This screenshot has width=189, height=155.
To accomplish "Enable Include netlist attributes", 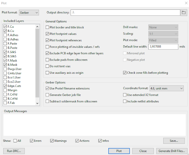I will click(125, 101).
